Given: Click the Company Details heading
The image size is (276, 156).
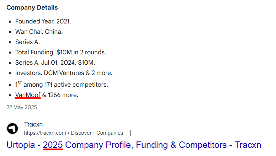Looking at the screenshot, I should (32, 7).
